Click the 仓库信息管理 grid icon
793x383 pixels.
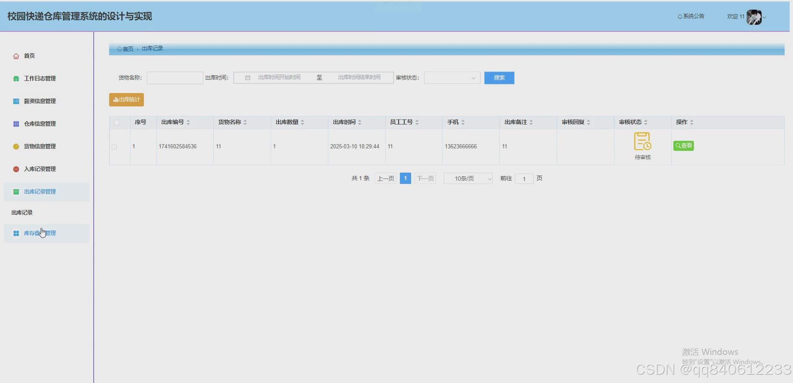coord(16,124)
